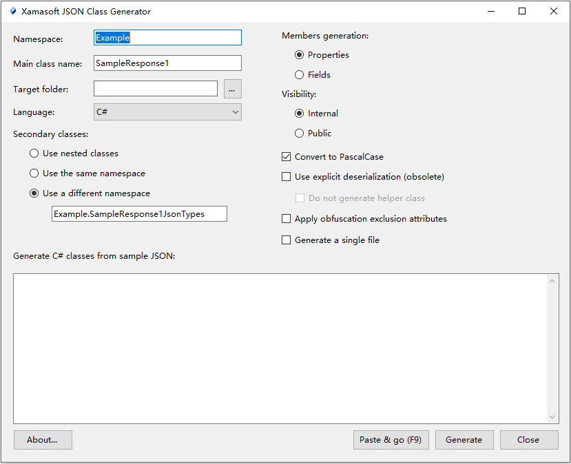Set visibility to Internal
Image resolution: width=571 pixels, height=464 pixels.
coord(299,114)
